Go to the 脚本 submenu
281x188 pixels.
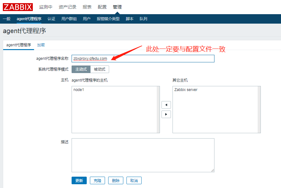pos(130,19)
